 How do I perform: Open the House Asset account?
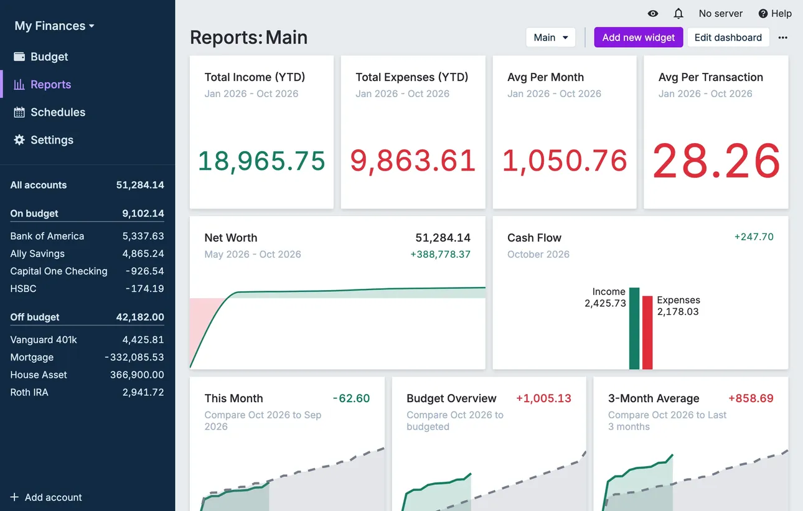click(x=87, y=375)
